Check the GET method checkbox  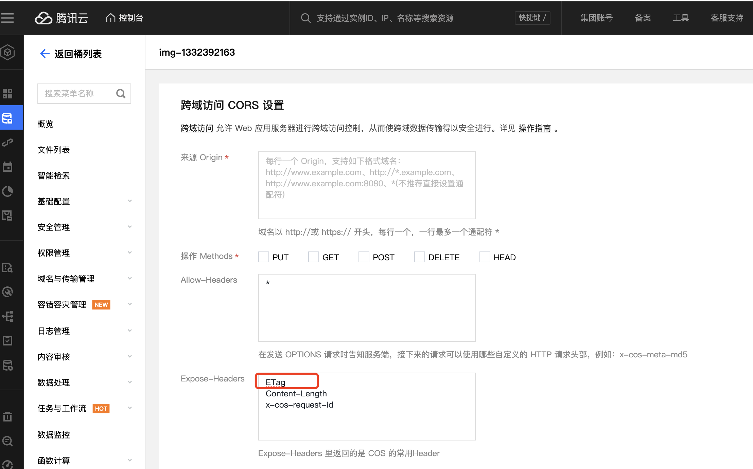(313, 257)
